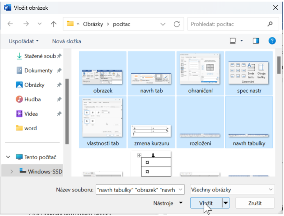Open the Help question mark icon
Image resolution: width=284 pixels, height=216 pixels.
tap(272, 41)
